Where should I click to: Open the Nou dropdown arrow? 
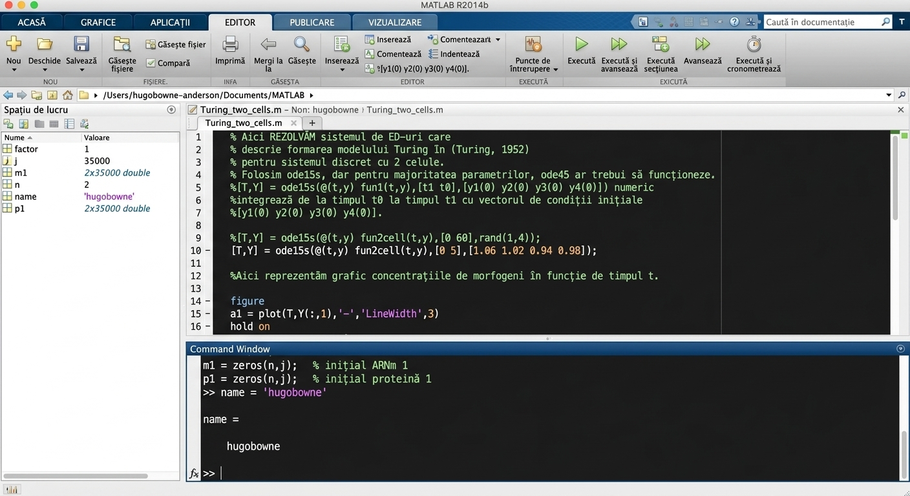point(14,70)
